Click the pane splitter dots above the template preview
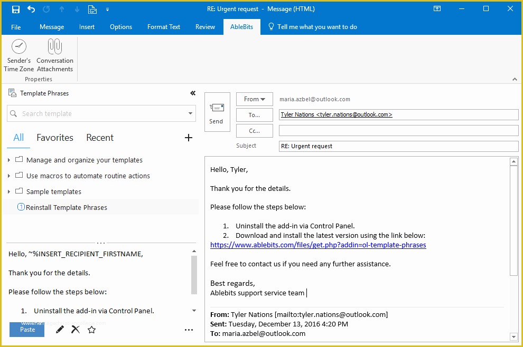 coord(101,243)
